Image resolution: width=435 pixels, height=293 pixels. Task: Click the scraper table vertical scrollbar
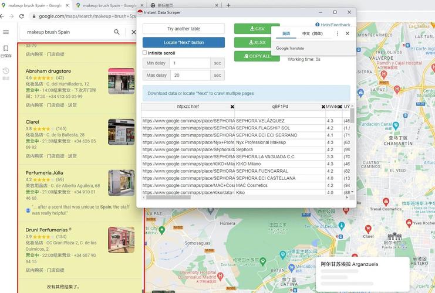point(352,116)
